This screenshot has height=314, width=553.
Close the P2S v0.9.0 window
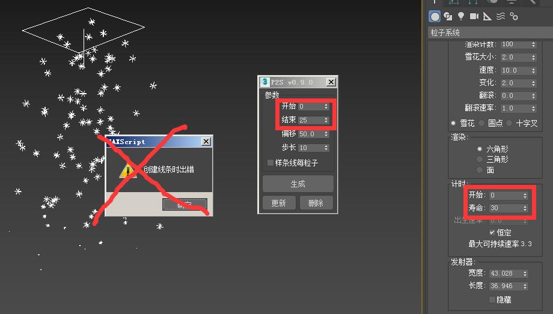pyautogui.click(x=331, y=82)
